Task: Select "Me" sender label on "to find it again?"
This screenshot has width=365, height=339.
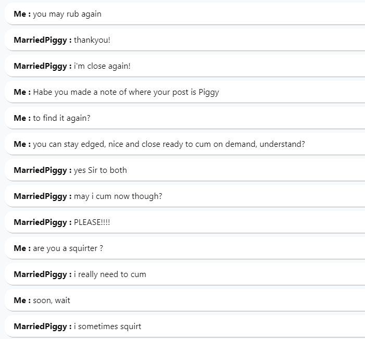Action: [x=20, y=118]
